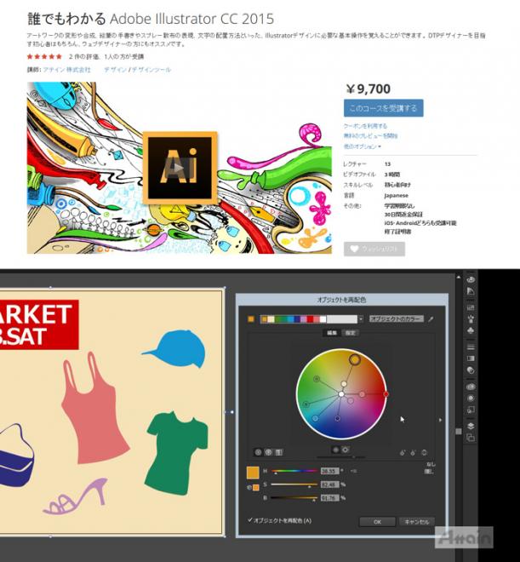Open the color group dropdown arrow
520x562 pixels.
(361, 319)
